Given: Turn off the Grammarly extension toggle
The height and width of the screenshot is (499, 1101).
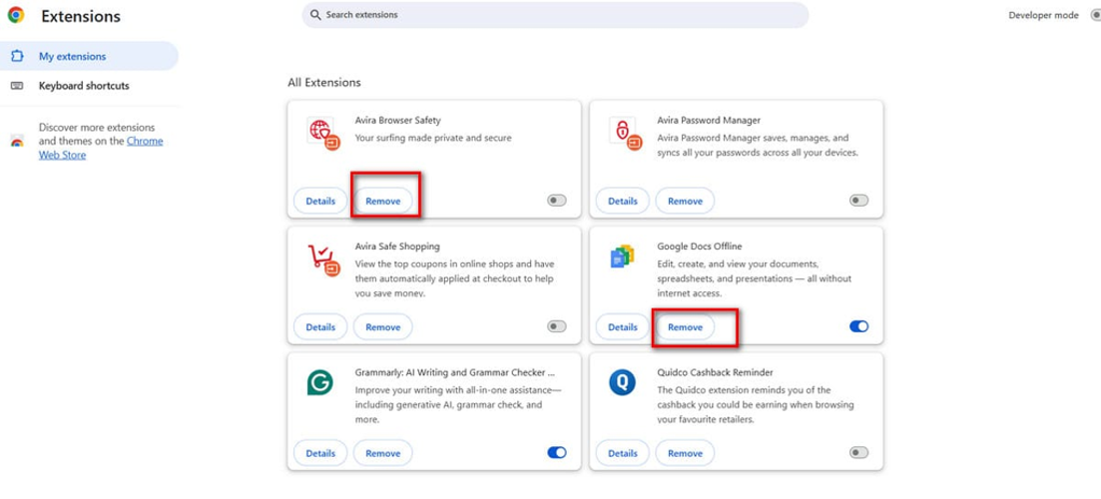Looking at the screenshot, I should point(556,453).
